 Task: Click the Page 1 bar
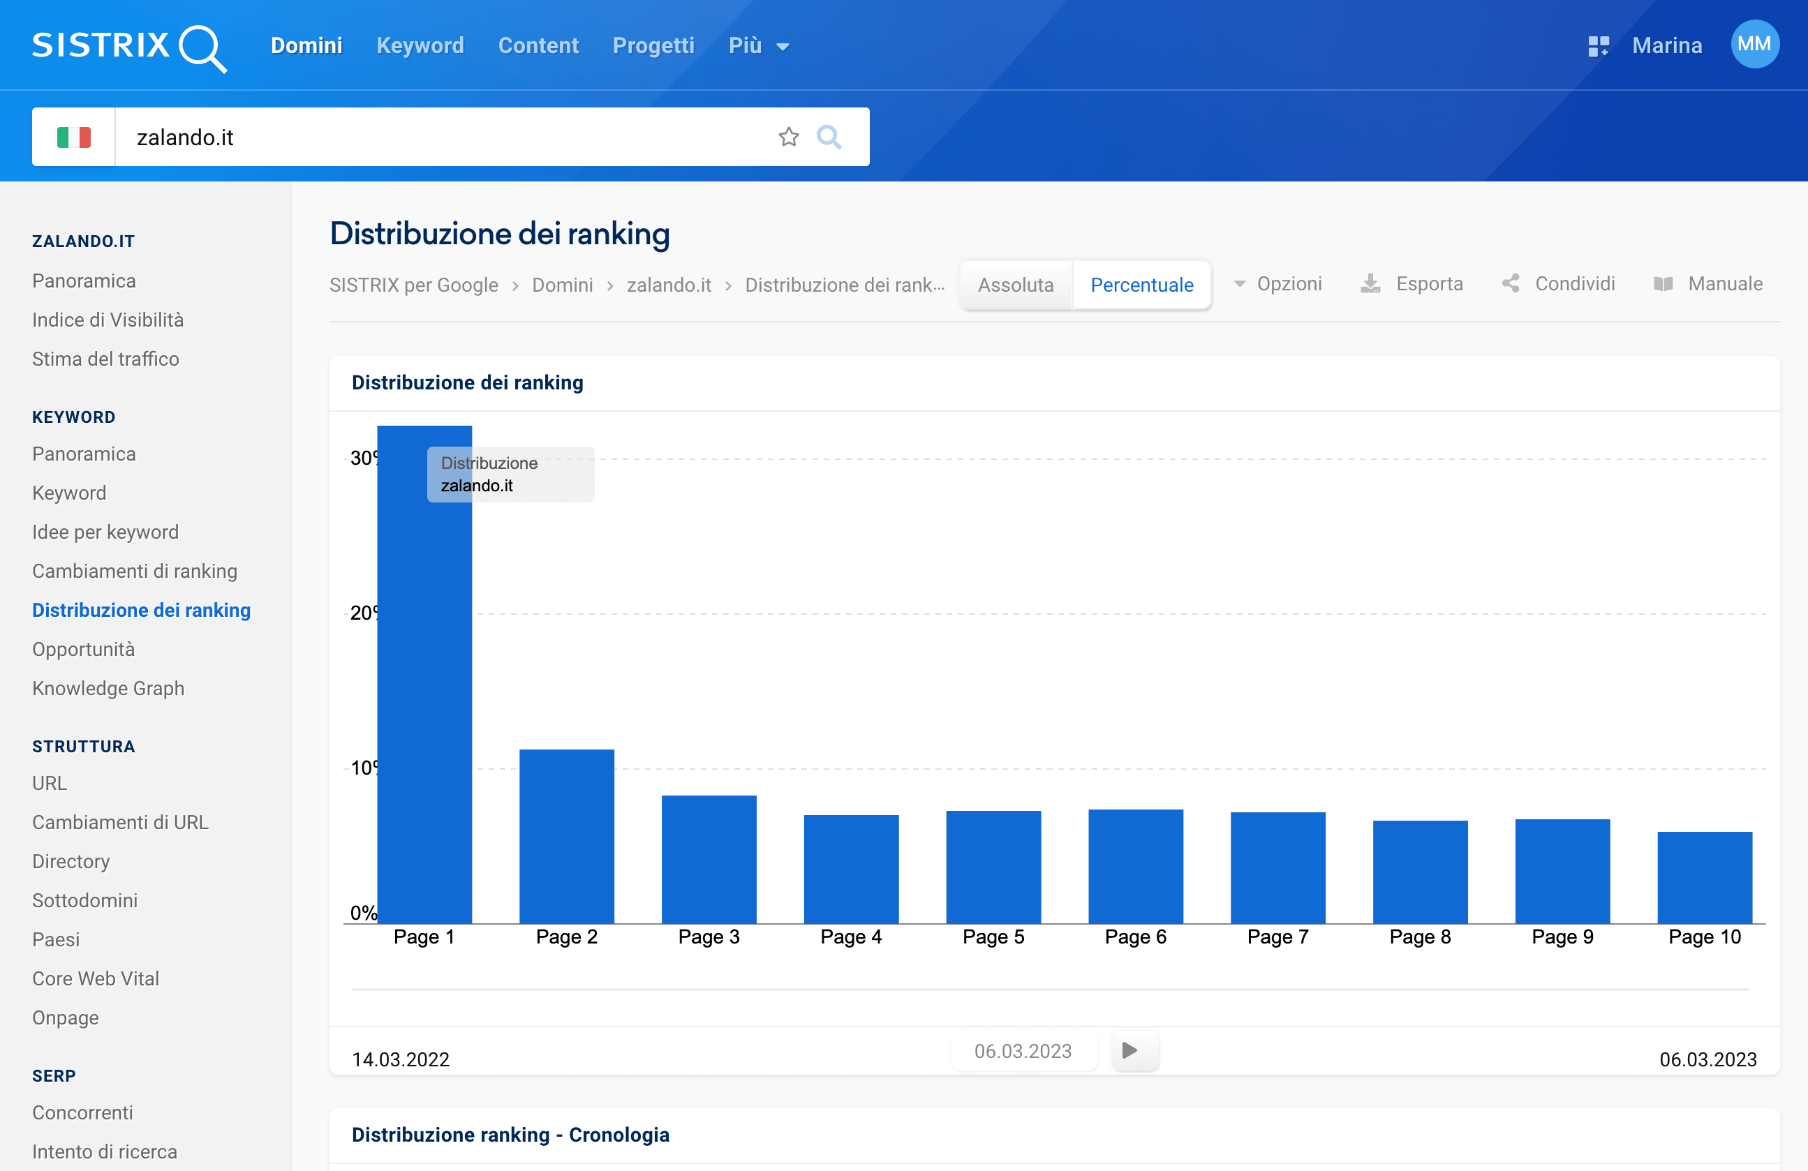[424, 674]
